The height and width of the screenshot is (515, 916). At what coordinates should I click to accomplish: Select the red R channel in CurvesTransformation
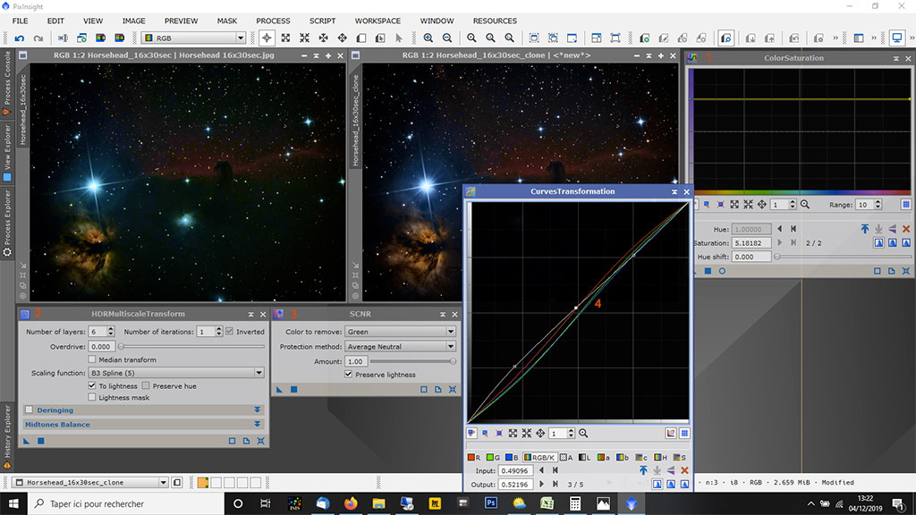(x=472, y=458)
